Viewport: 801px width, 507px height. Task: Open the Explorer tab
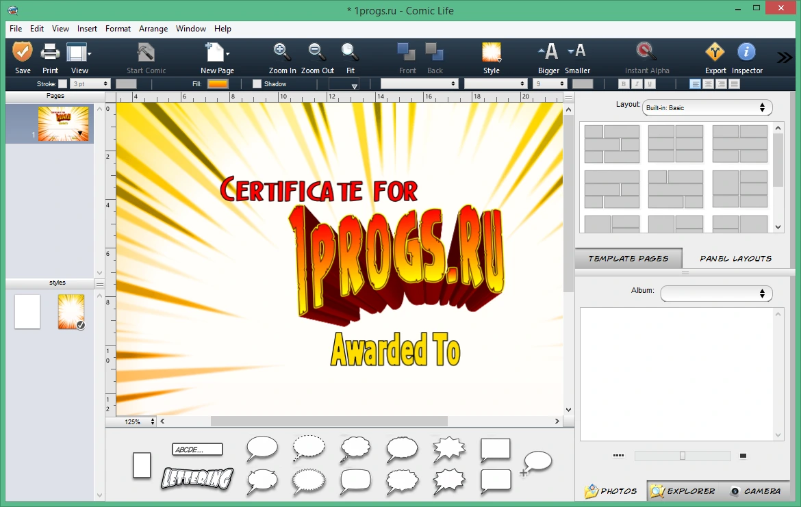[x=683, y=491]
